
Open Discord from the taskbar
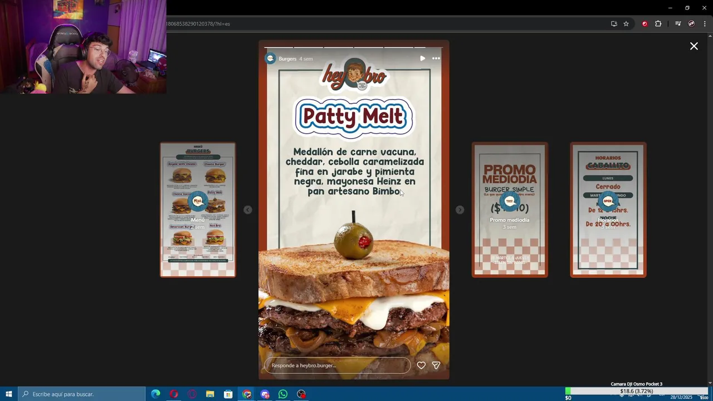pos(265,394)
